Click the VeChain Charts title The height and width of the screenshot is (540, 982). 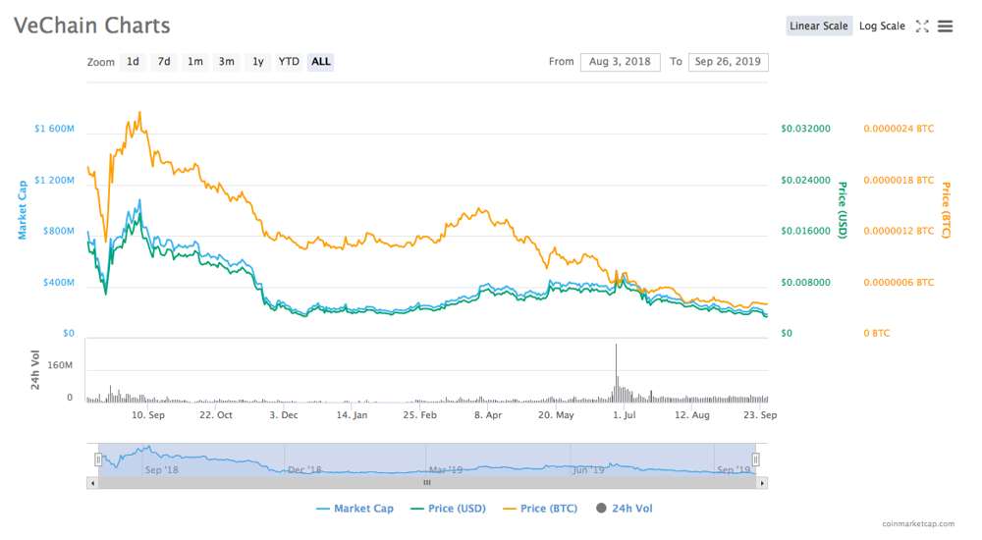[x=92, y=26]
